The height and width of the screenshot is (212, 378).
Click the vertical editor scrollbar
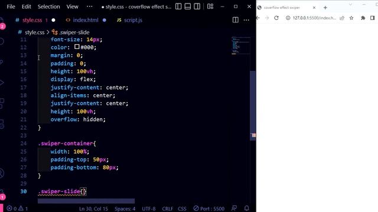[x=253, y=106]
